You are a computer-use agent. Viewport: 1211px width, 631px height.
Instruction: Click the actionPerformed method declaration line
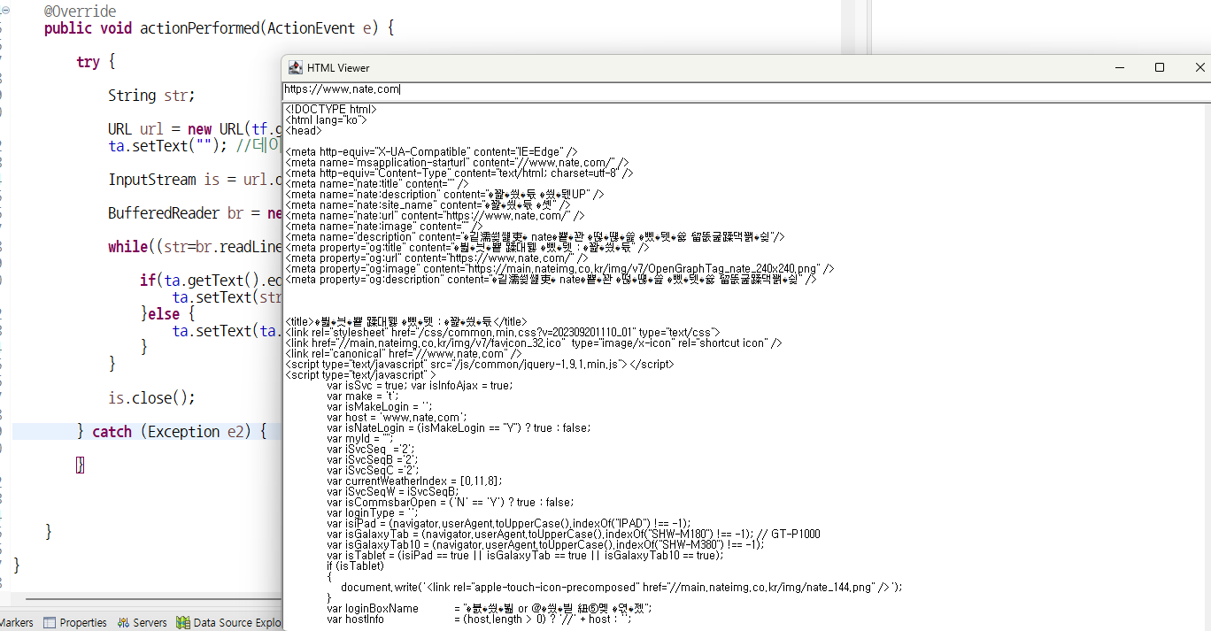point(219,28)
